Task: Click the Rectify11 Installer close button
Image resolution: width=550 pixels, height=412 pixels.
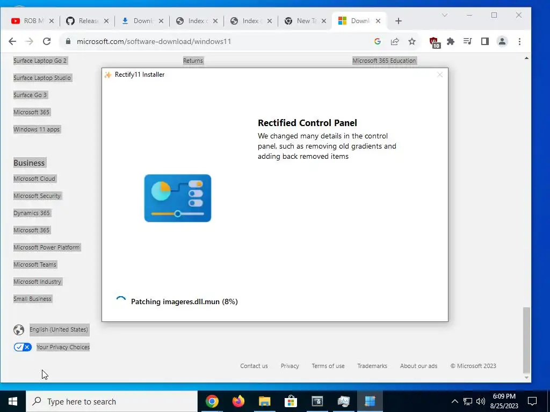Action: (x=440, y=75)
